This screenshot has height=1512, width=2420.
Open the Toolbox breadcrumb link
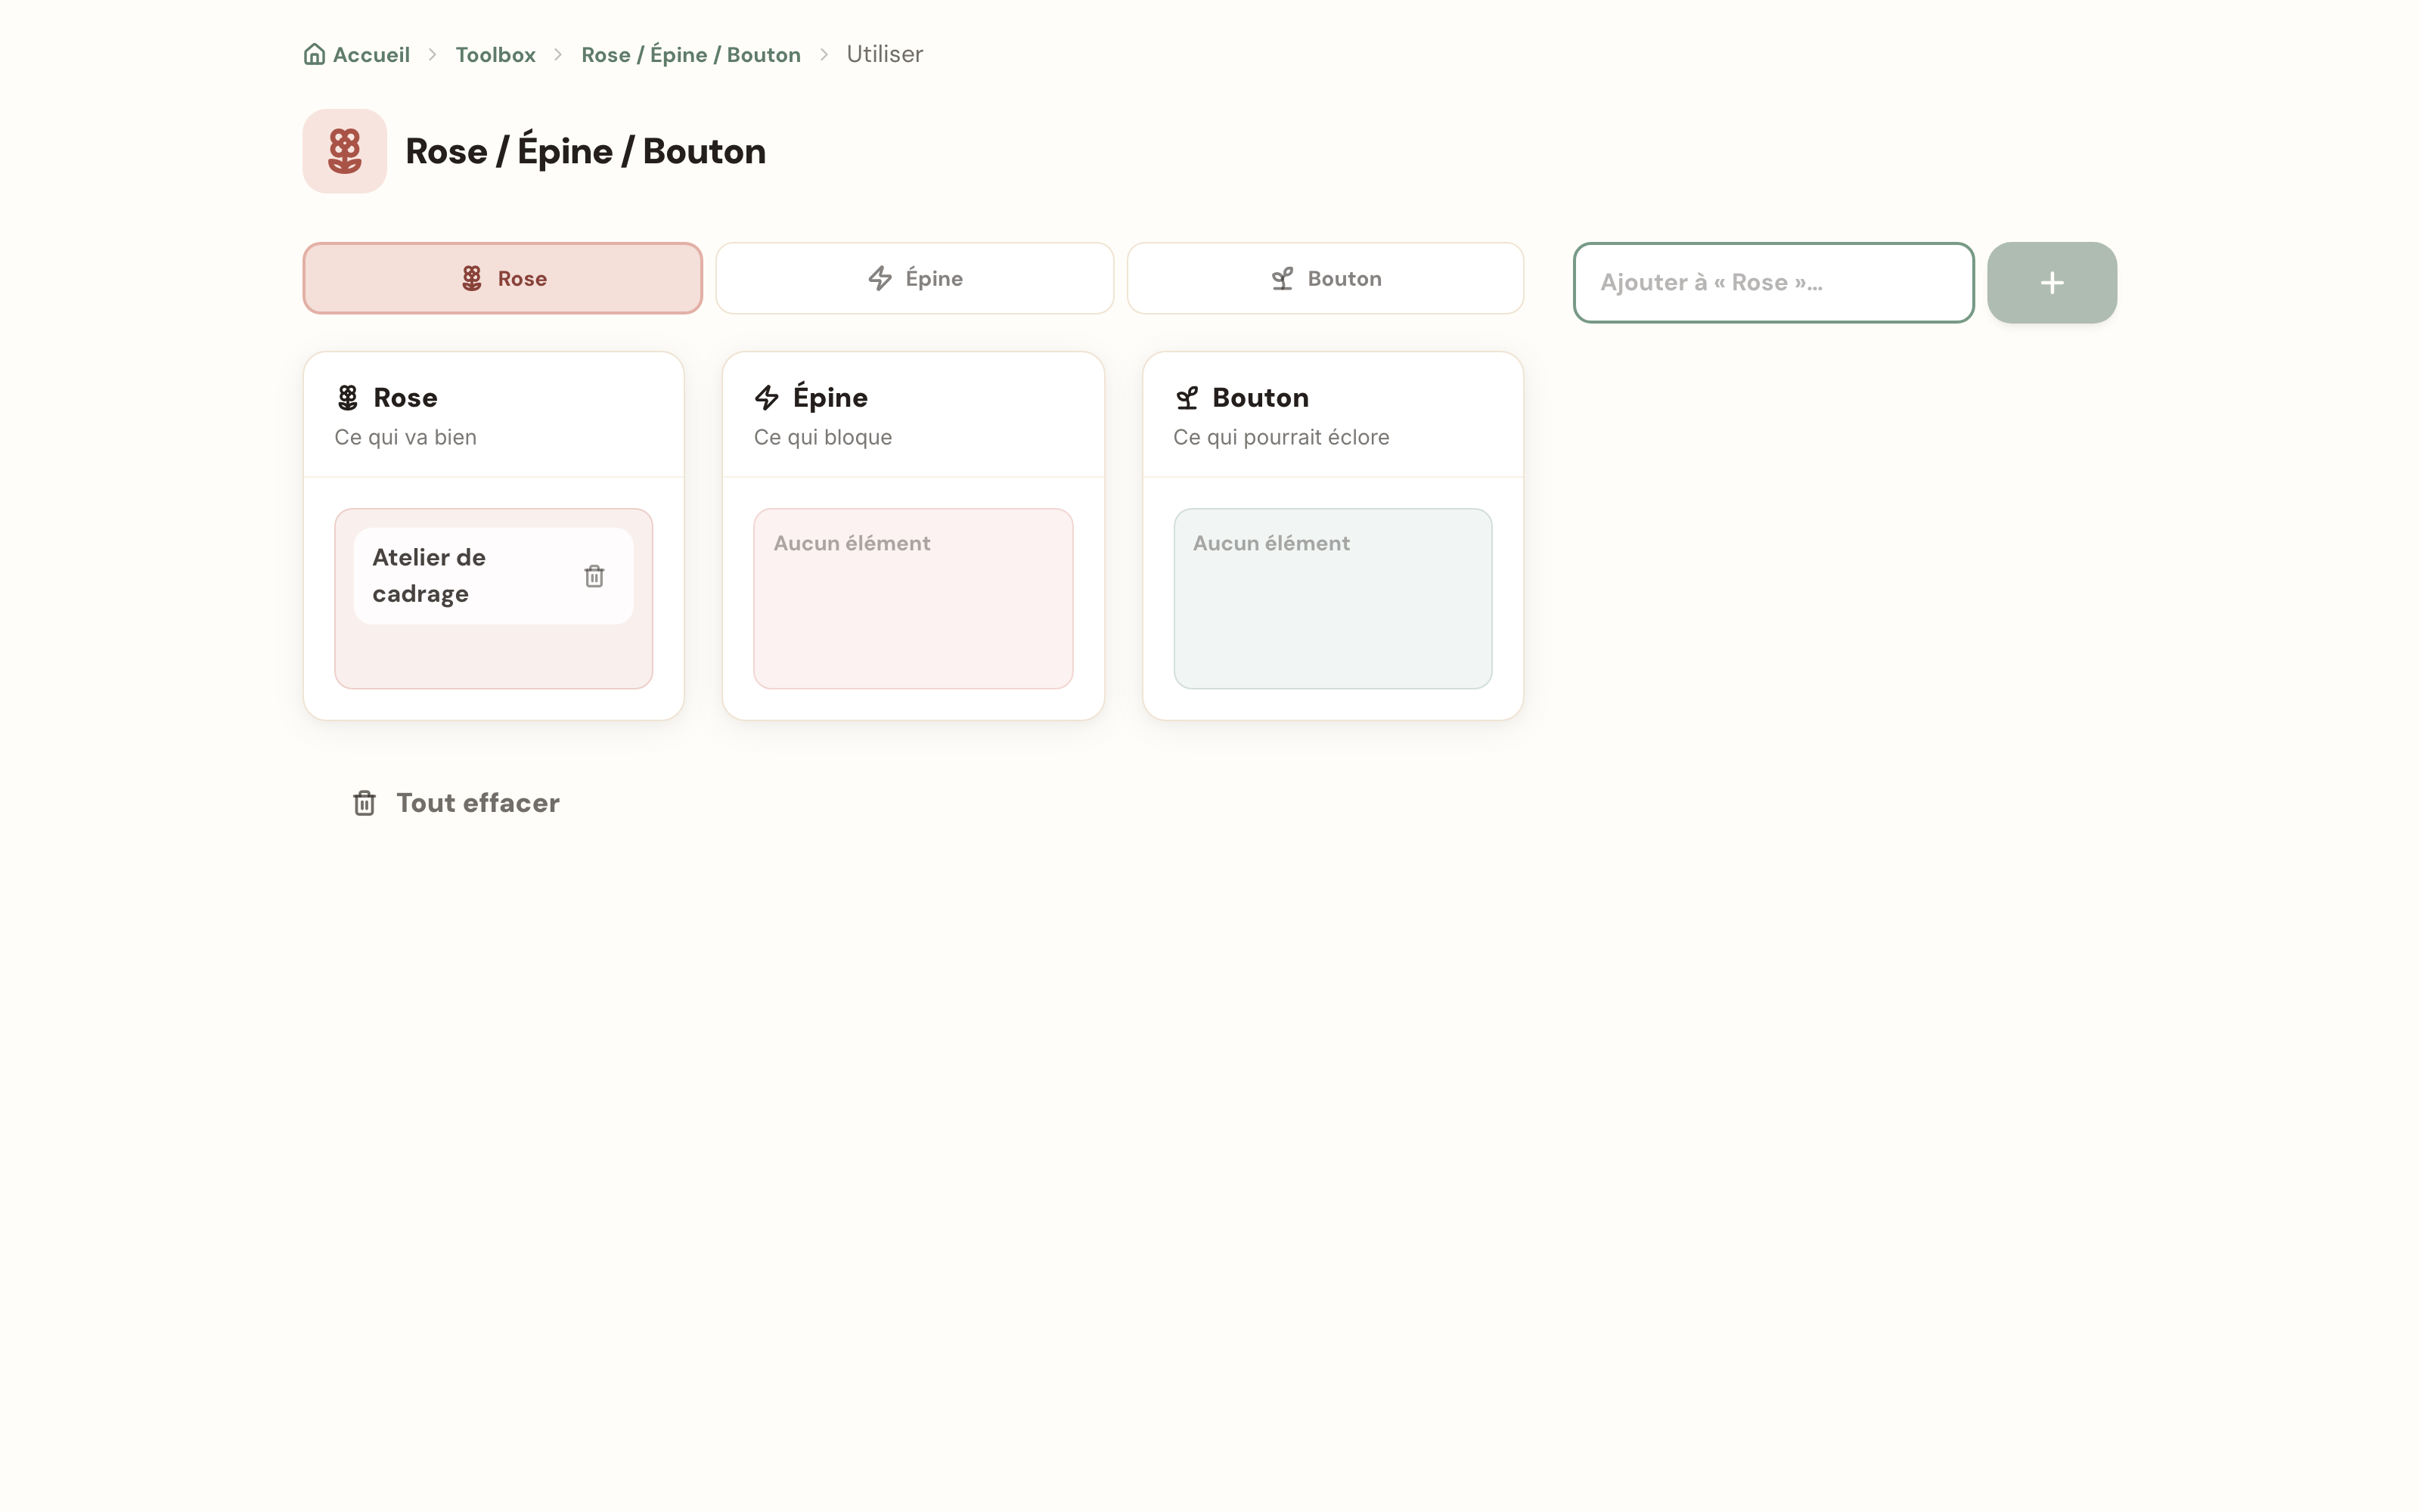[x=495, y=55]
